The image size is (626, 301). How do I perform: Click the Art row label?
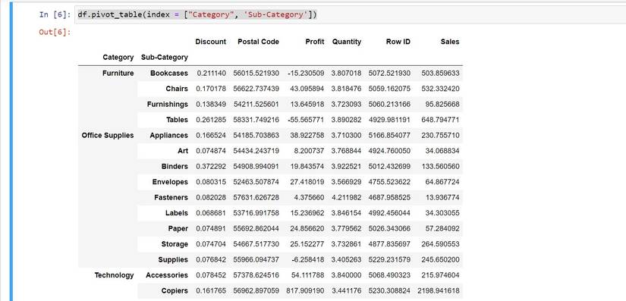[x=183, y=151]
